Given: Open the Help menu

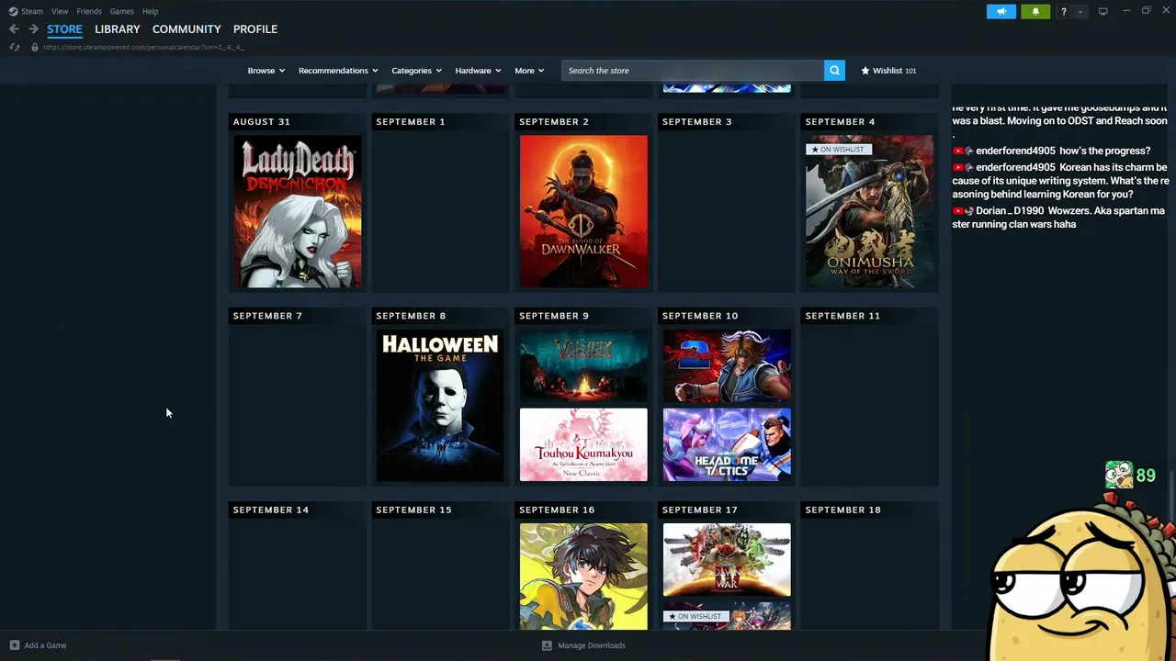Looking at the screenshot, I should 150,11.
